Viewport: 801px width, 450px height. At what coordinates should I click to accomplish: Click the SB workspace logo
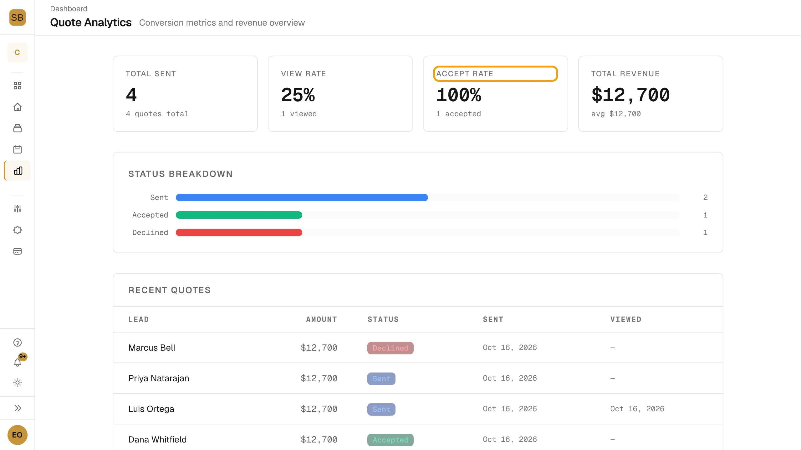click(17, 17)
